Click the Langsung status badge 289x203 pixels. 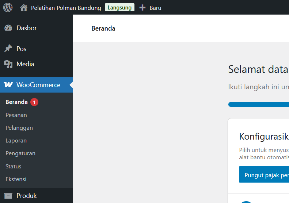[119, 8]
